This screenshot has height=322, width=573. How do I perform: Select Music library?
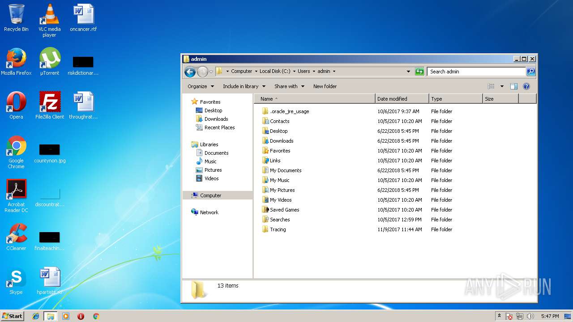[x=210, y=161]
